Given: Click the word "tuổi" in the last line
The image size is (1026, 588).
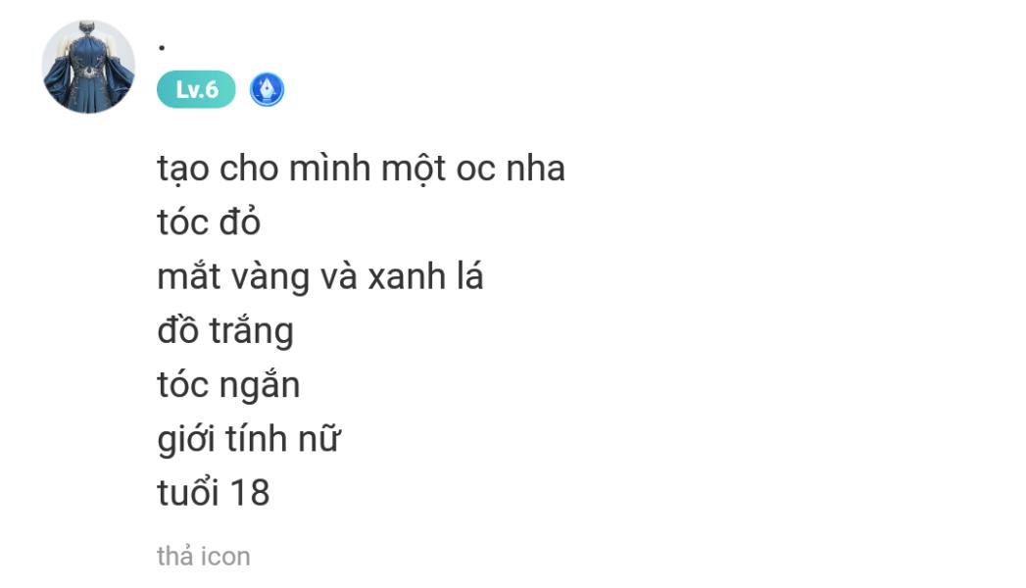Looking at the screenshot, I should coord(188,493).
